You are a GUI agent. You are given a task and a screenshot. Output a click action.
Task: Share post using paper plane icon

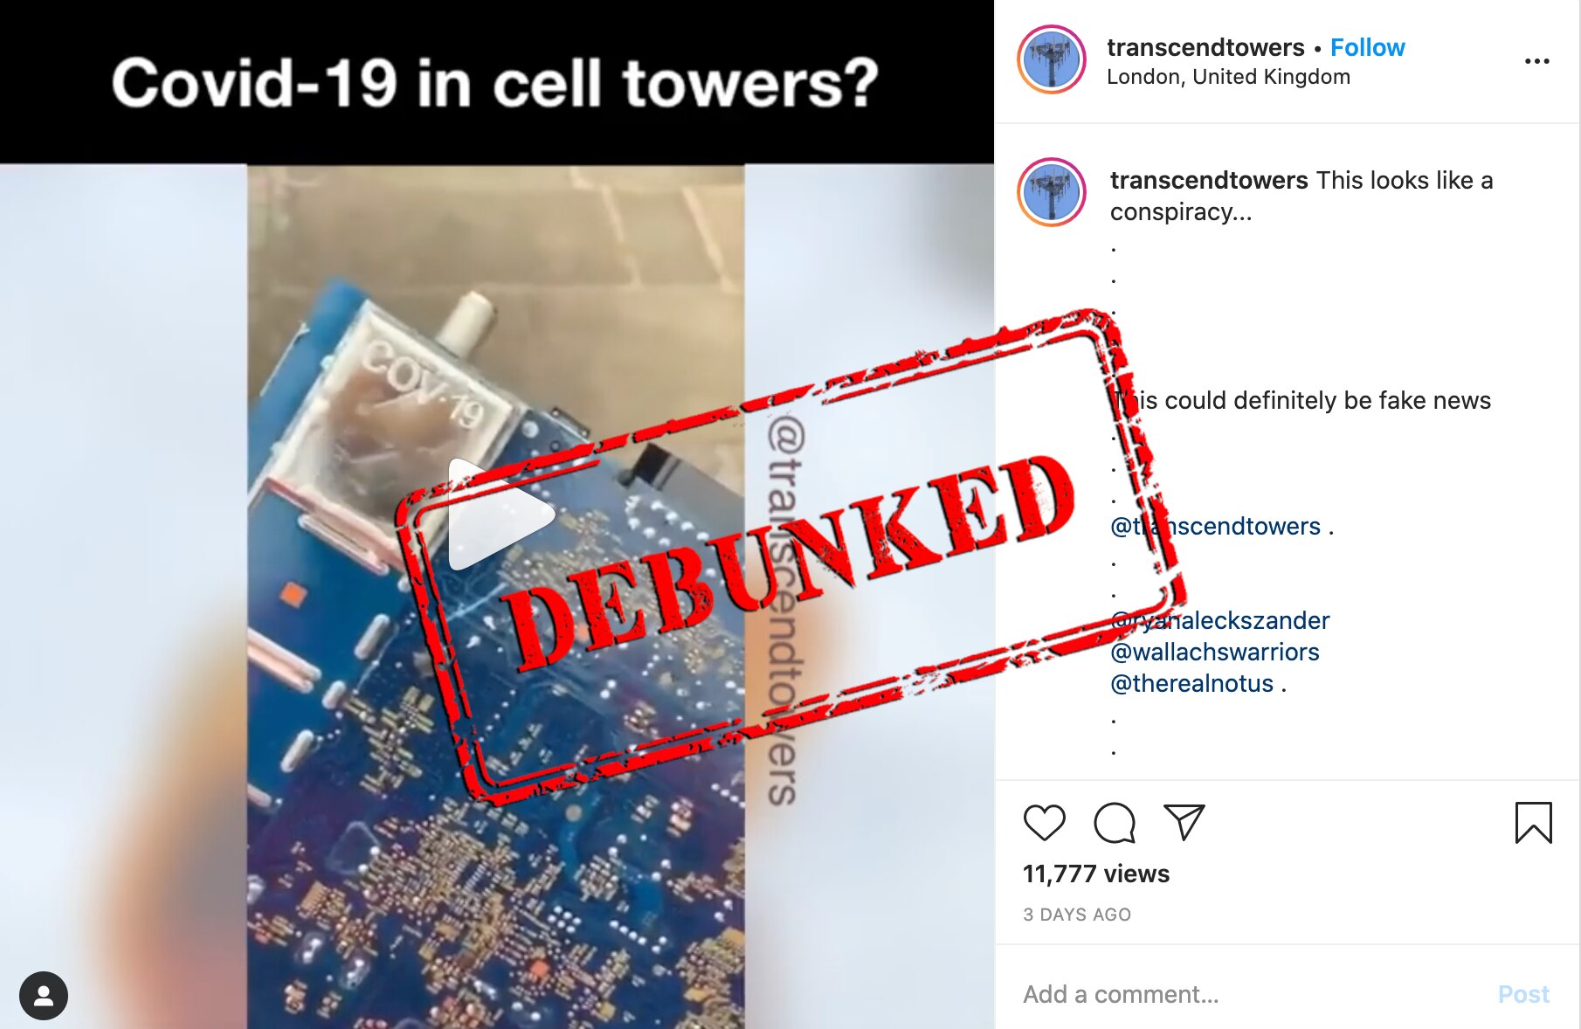pyautogui.click(x=1184, y=822)
